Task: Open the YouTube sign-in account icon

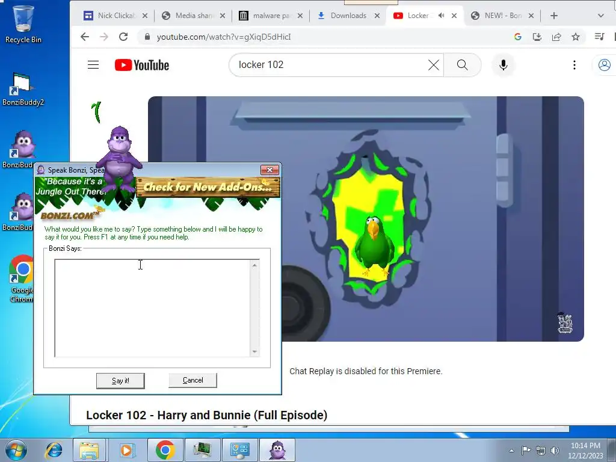Action: 604,65
